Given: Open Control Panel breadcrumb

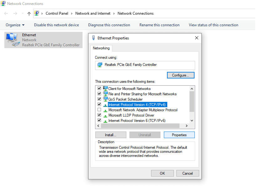Looking at the screenshot, I should tap(57, 13).
